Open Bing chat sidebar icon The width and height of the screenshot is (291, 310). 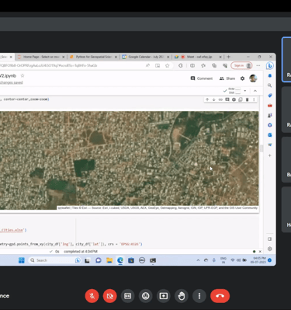point(270,66)
